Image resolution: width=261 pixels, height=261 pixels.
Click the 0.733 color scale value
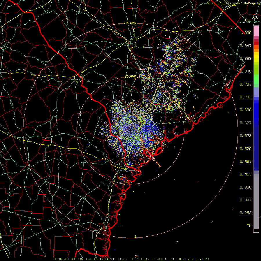point(246,97)
